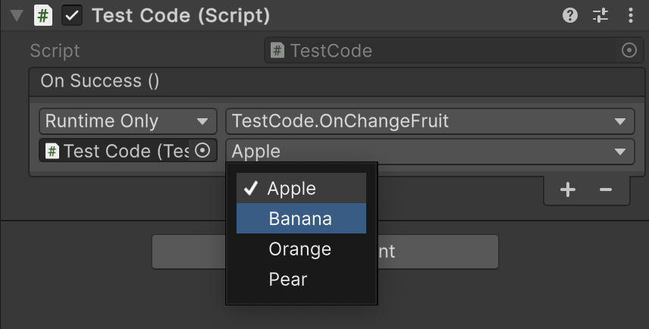The width and height of the screenshot is (649, 329).
Task: Click the C# script icon in header
Action: coord(43,15)
